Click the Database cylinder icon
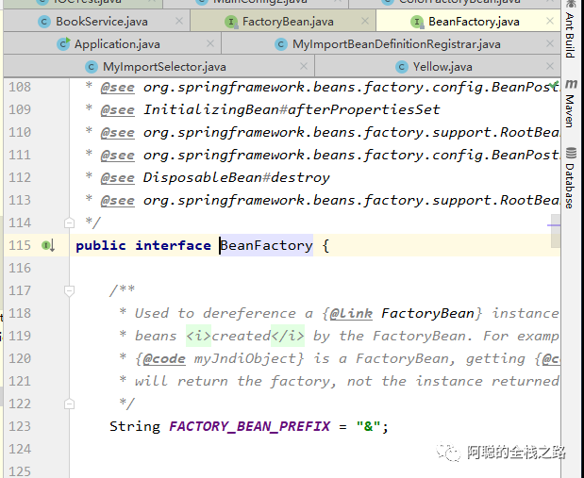 (x=571, y=153)
